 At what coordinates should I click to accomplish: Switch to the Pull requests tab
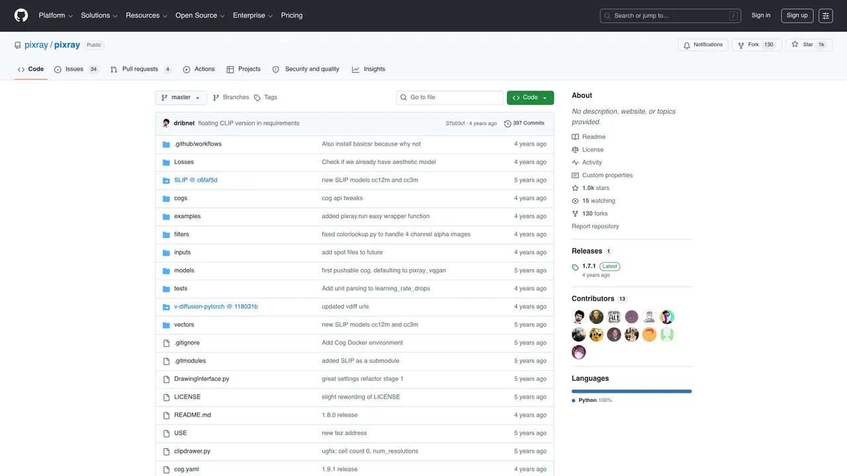point(141,69)
